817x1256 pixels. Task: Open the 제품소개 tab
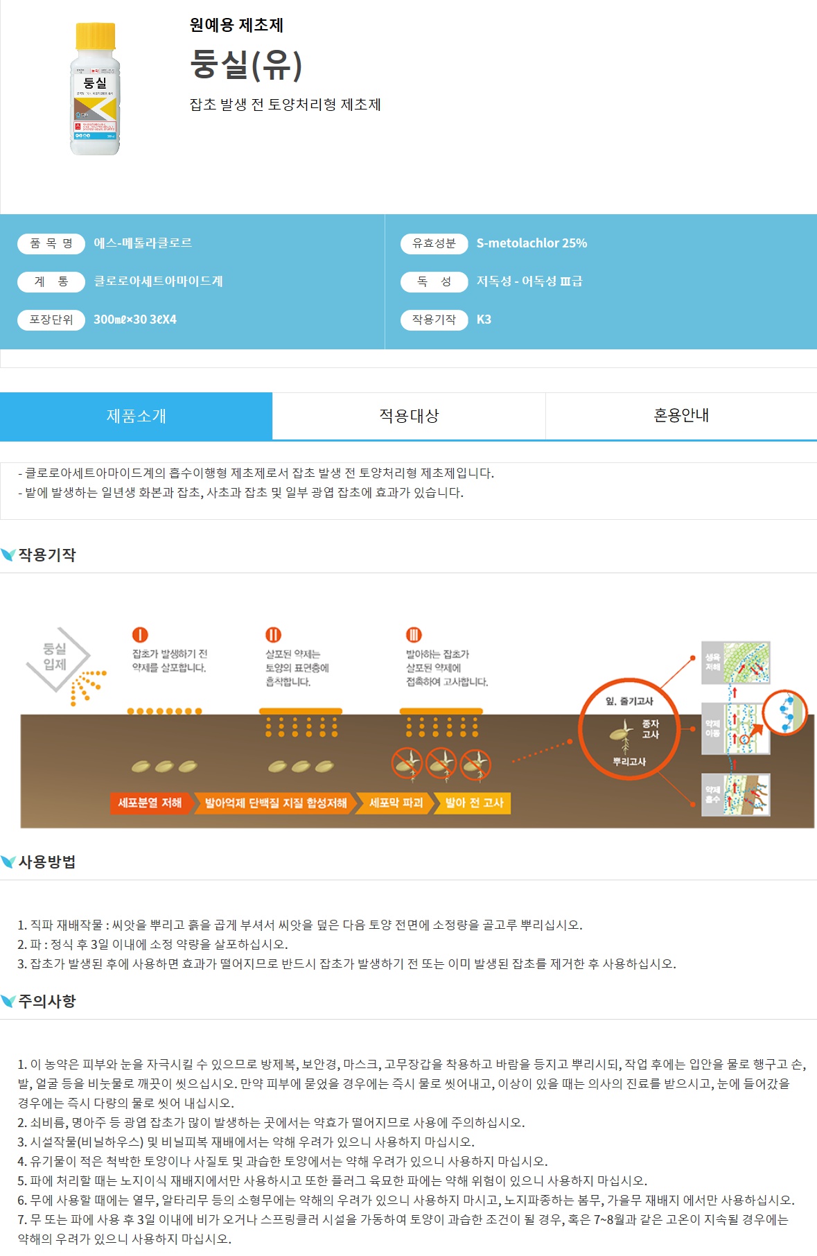pos(136,416)
